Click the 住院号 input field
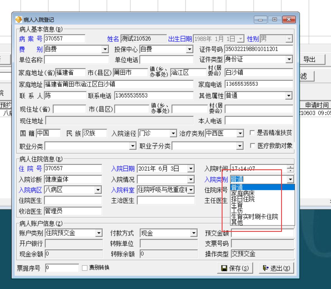The height and width of the screenshot is (289, 331). pyautogui.click(x=73, y=168)
